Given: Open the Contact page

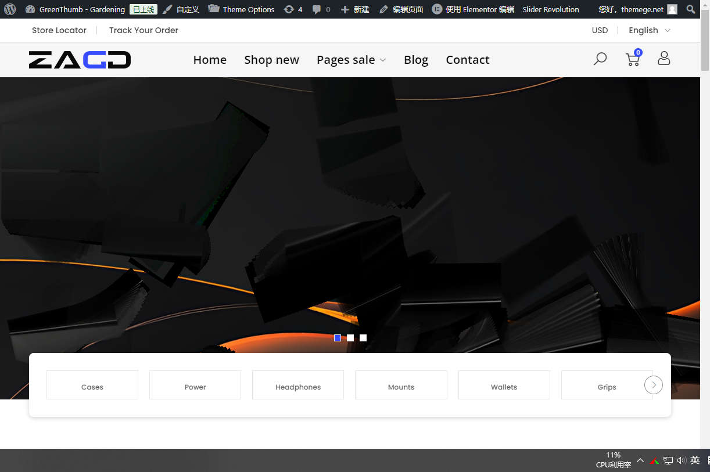Looking at the screenshot, I should tap(468, 60).
